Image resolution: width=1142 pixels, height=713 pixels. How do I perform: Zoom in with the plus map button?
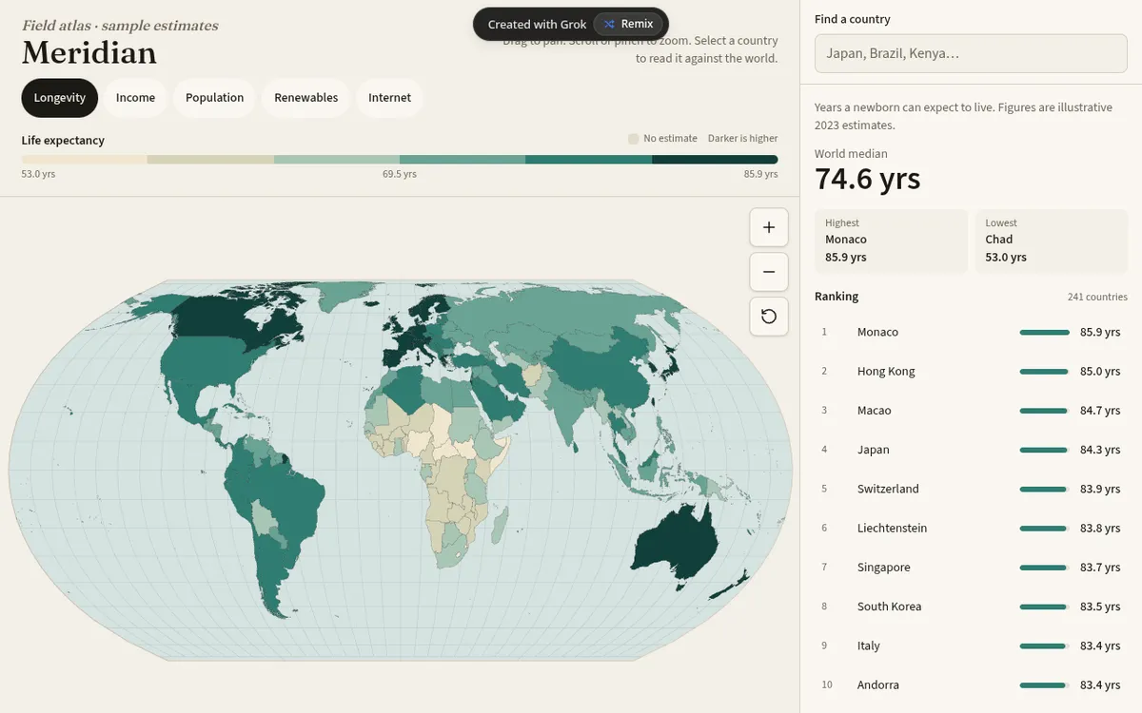point(769,227)
